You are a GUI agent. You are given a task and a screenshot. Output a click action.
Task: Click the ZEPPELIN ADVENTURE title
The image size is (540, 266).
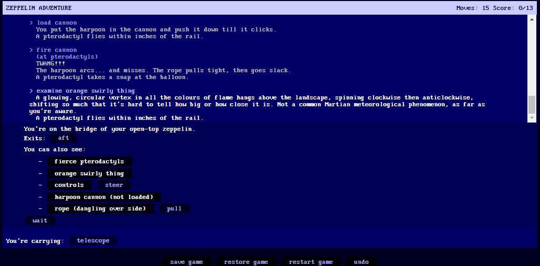(x=39, y=8)
